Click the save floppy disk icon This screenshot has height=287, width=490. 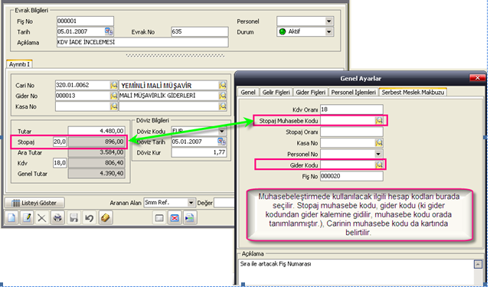point(73,217)
